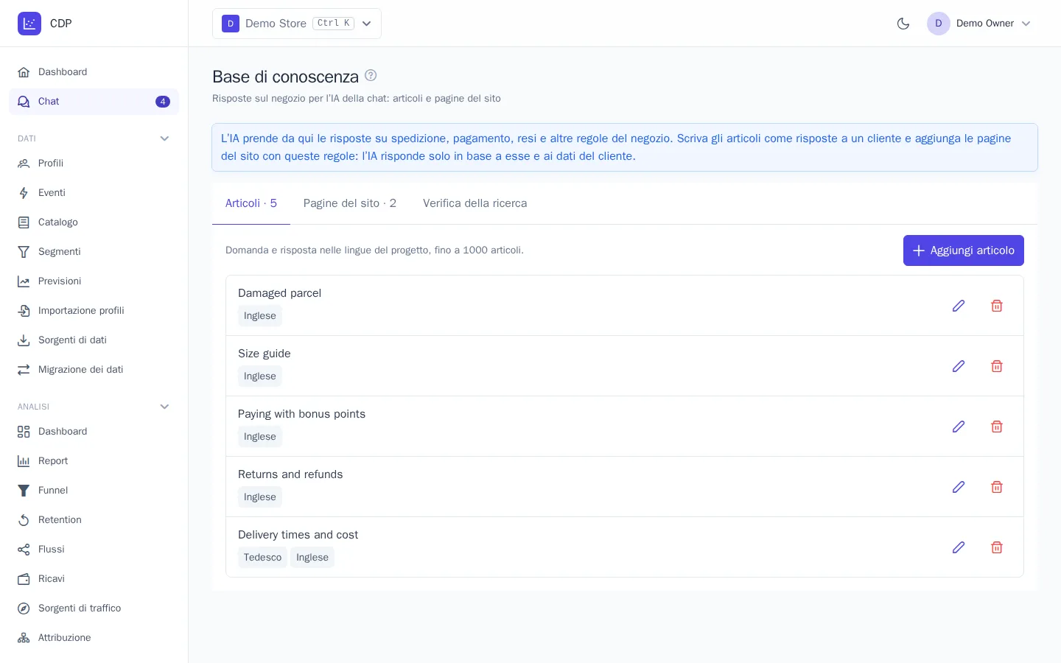This screenshot has width=1061, height=663.
Task: Delete the Size guide article
Action: pyautogui.click(x=997, y=366)
